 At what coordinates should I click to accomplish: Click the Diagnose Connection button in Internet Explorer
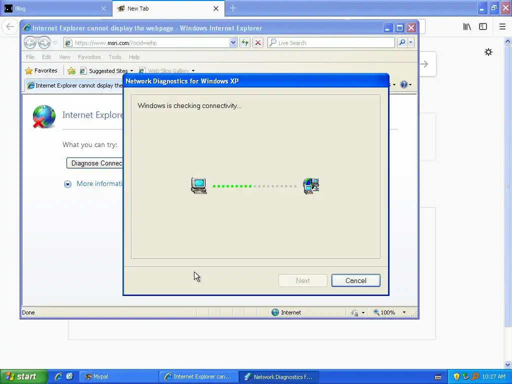click(94, 163)
